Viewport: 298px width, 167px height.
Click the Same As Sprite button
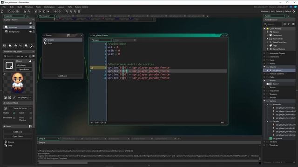click(x=20, y=108)
